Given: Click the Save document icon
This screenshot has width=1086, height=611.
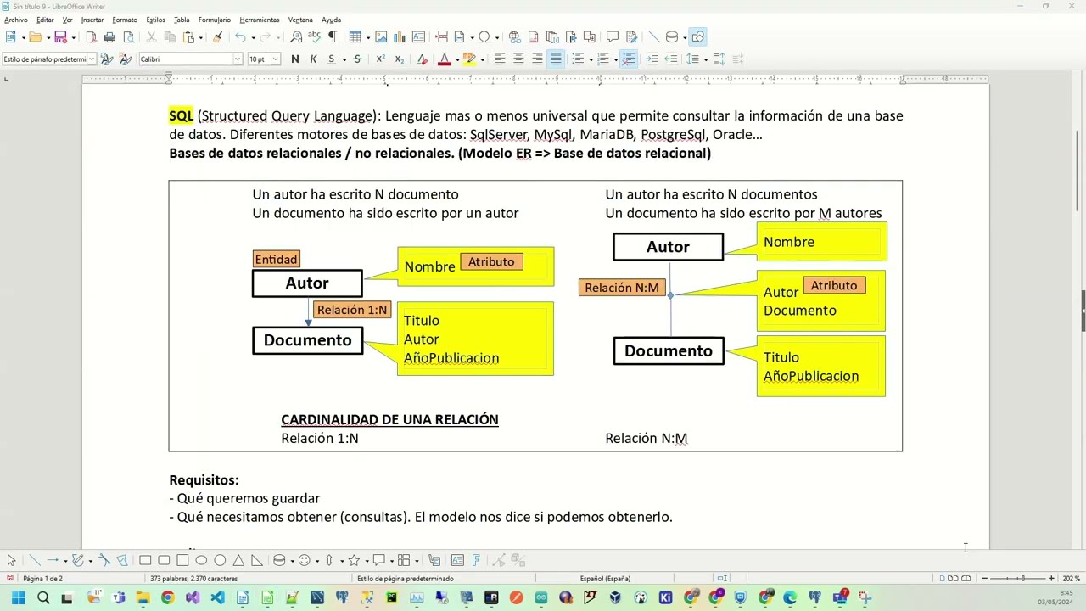Looking at the screenshot, I should pos(60,37).
